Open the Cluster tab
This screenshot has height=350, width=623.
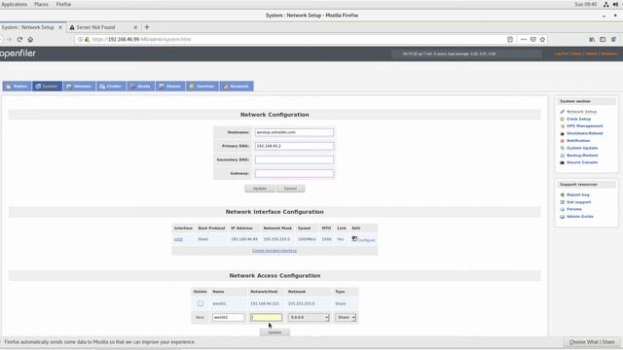(111, 87)
